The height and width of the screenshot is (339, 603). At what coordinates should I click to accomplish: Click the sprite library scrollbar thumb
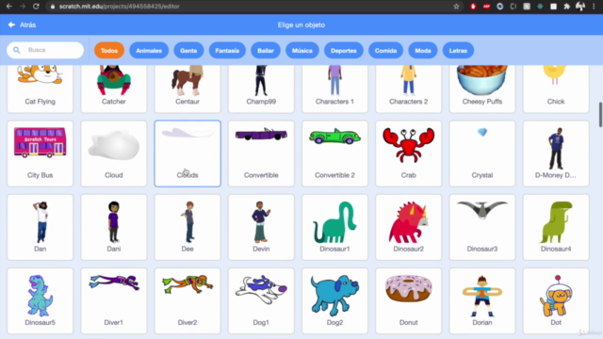pos(600,114)
